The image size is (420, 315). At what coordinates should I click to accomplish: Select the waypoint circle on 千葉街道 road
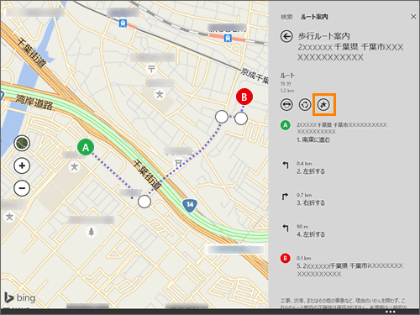coord(144,202)
